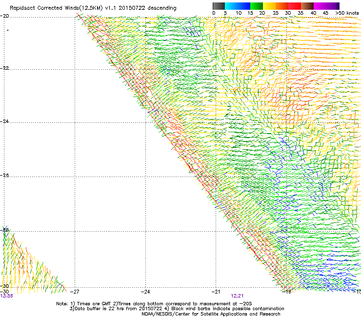This screenshot has width=361, height=317.
Task: Select the green 15-20 knots legend swatch
Action: point(257,6)
